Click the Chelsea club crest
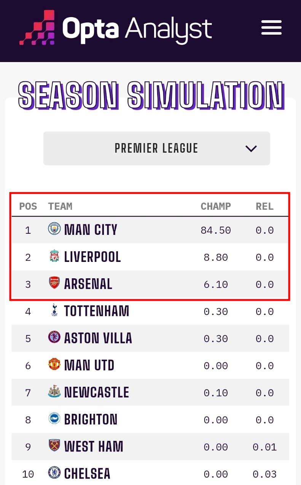The height and width of the screenshot is (485, 301). (x=54, y=473)
